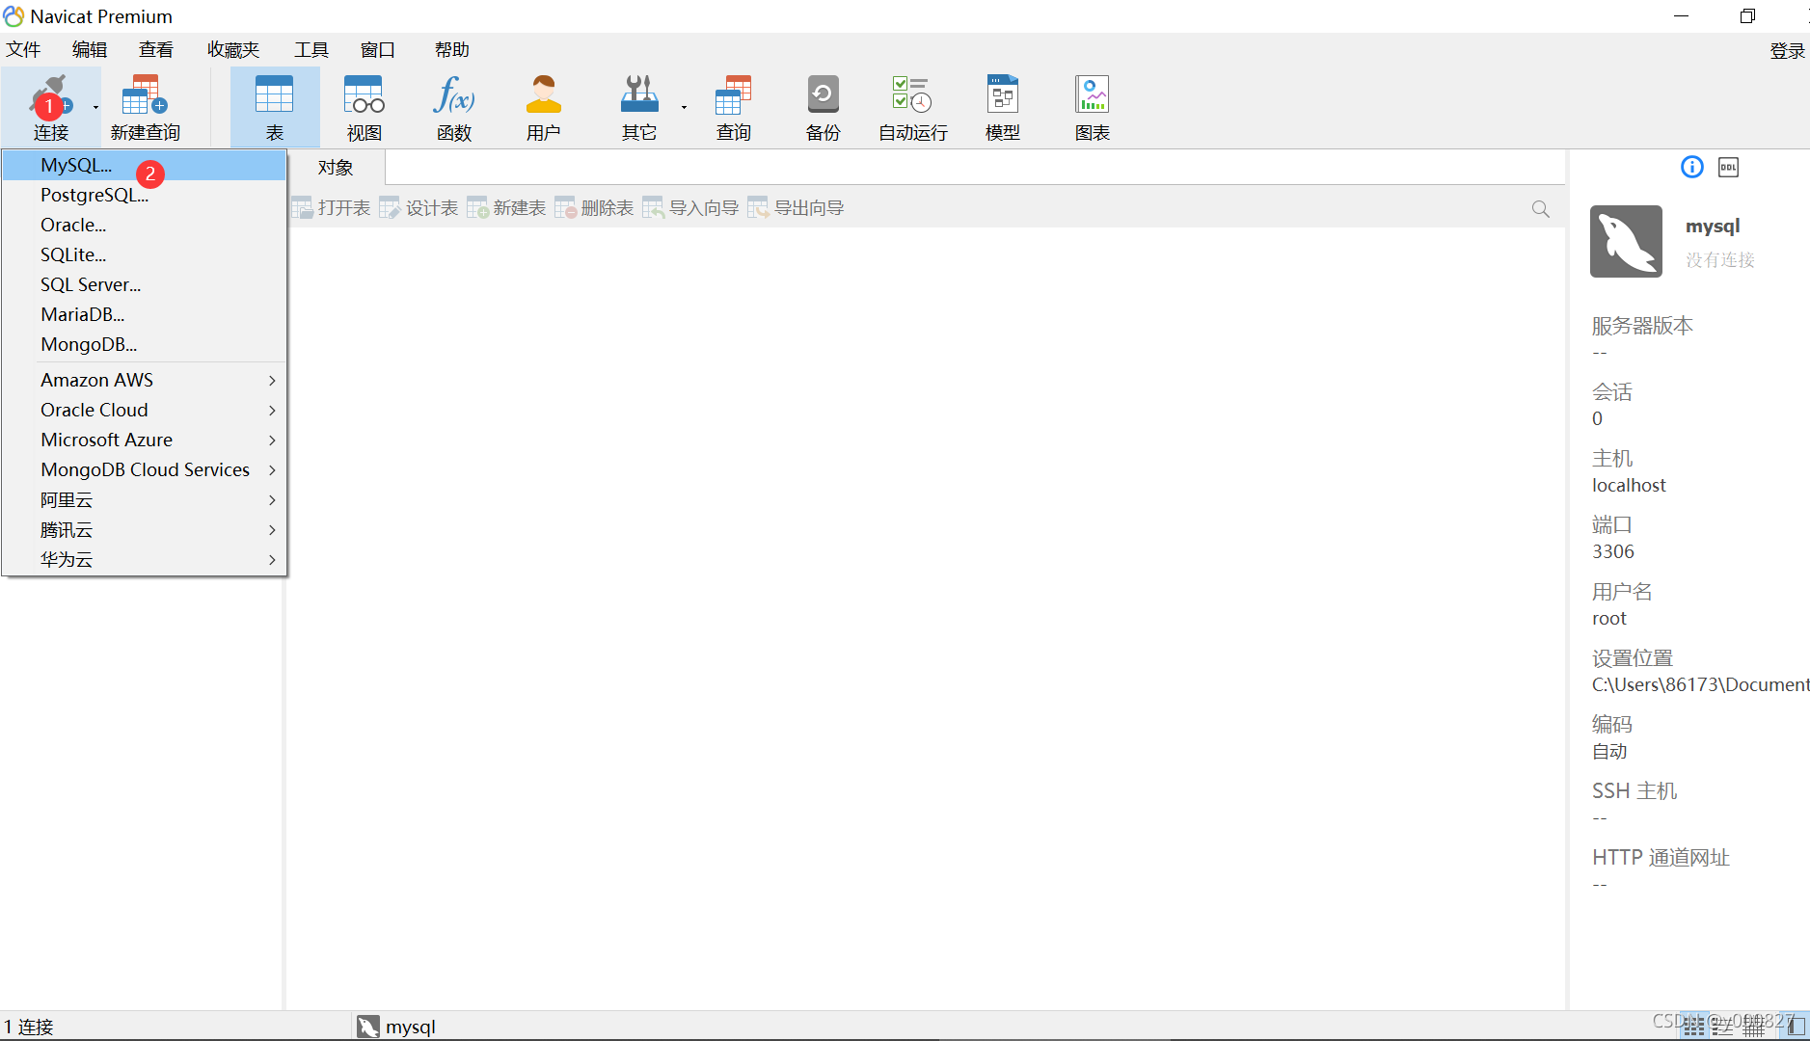
Task: Open the 查看 view menu
Action: [156, 49]
